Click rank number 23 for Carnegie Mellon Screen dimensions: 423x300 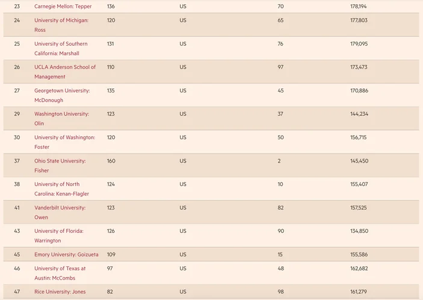(x=17, y=6)
